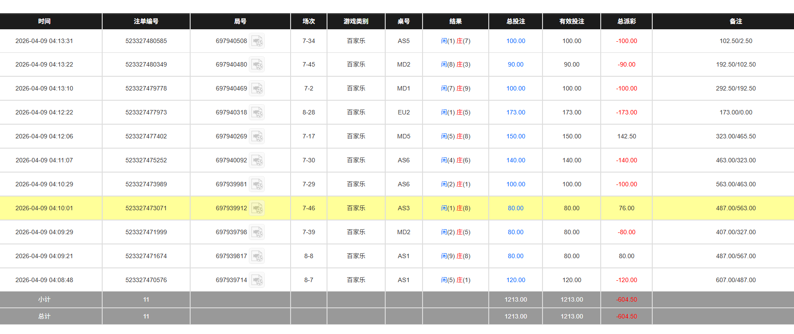794x334 pixels.
Task: Open video replay icon for round 697940318
Action: (257, 113)
